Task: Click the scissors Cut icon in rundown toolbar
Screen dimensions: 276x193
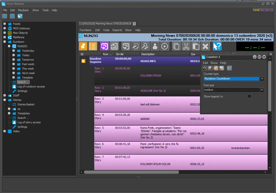Action: pos(186,46)
